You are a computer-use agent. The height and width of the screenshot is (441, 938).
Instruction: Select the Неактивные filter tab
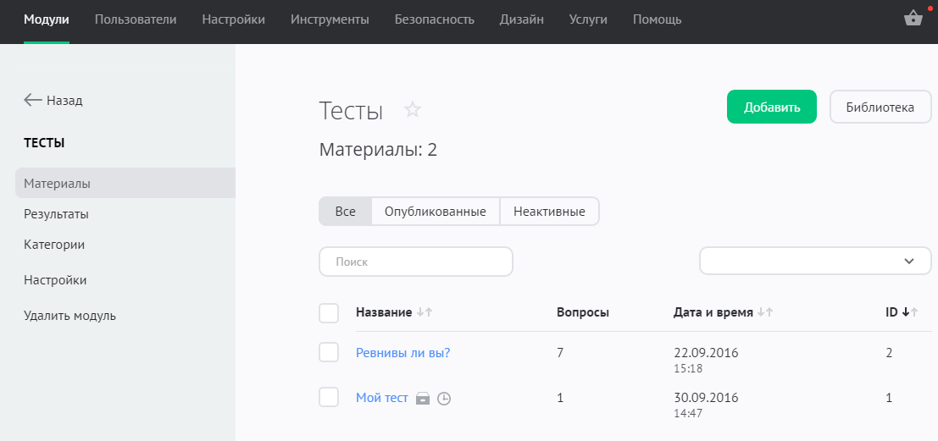549,212
